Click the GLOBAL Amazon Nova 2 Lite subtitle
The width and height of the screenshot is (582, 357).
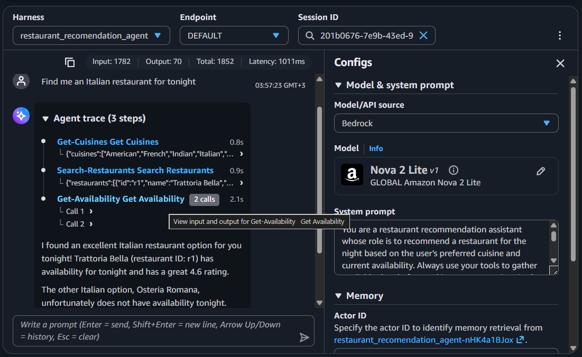426,183
